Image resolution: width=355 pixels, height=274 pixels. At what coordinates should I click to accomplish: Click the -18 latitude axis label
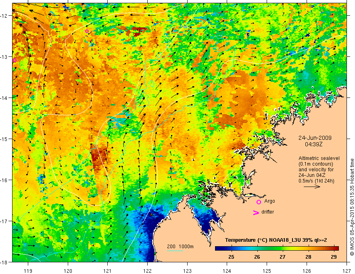click(4, 262)
